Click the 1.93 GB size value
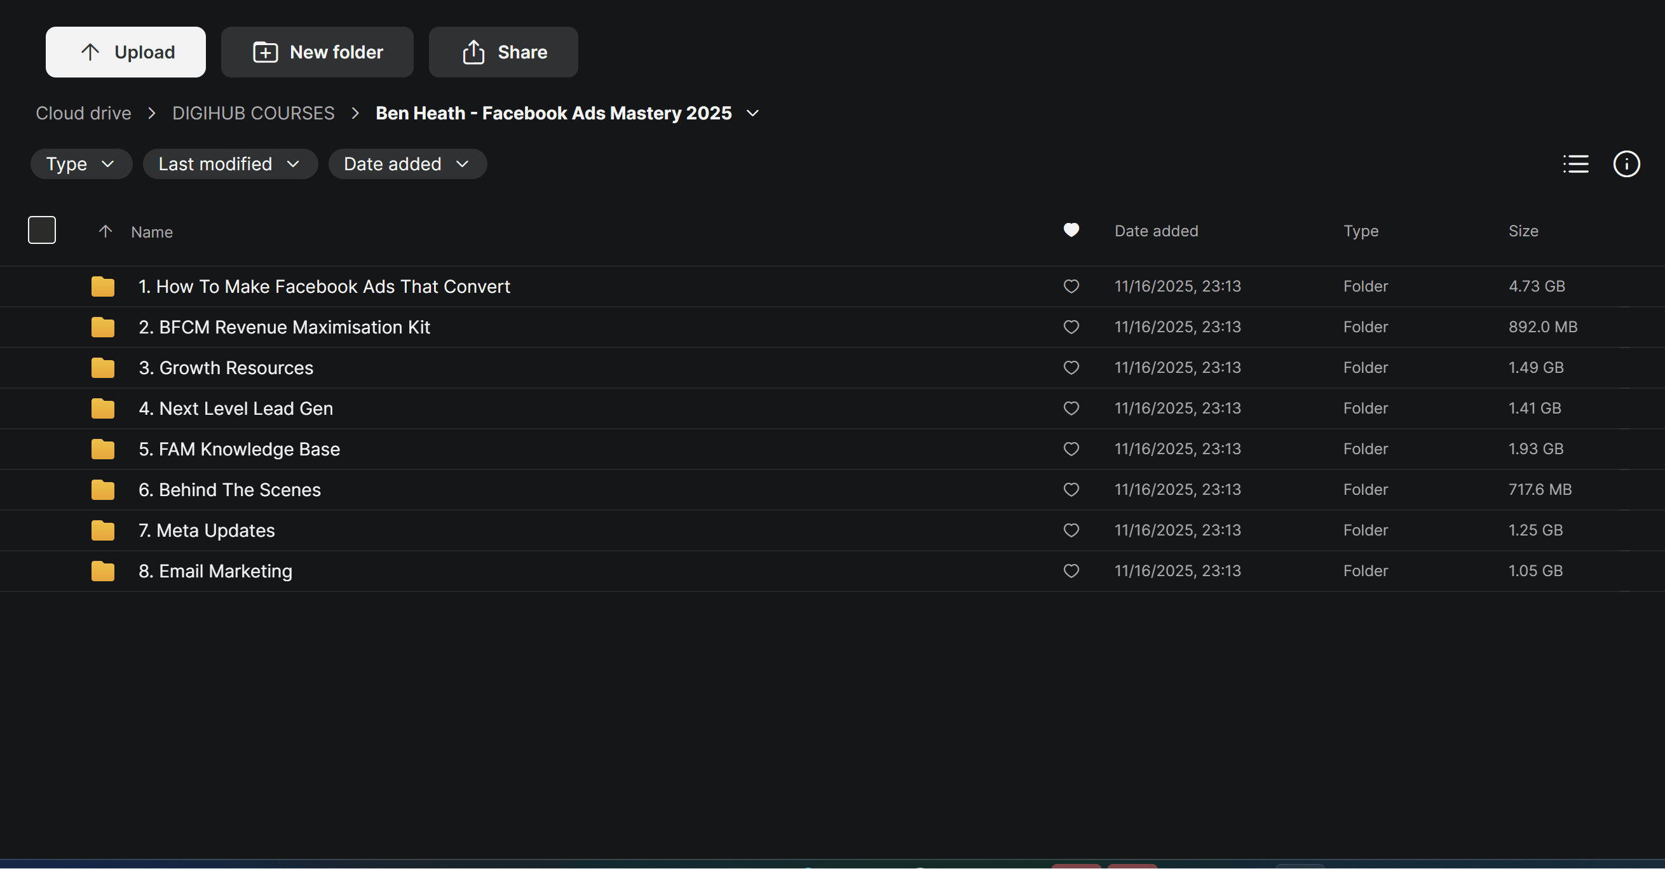This screenshot has width=1665, height=869. (x=1536, y=449)
